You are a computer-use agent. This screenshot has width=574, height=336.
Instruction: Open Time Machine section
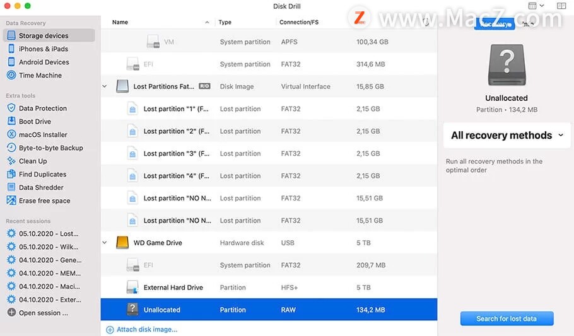40,75
